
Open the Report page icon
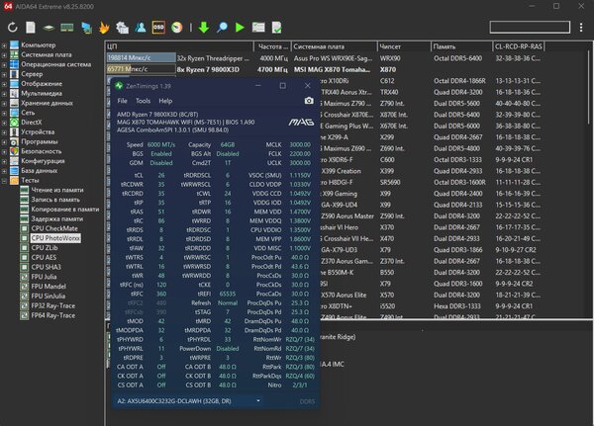click(31, 28)
